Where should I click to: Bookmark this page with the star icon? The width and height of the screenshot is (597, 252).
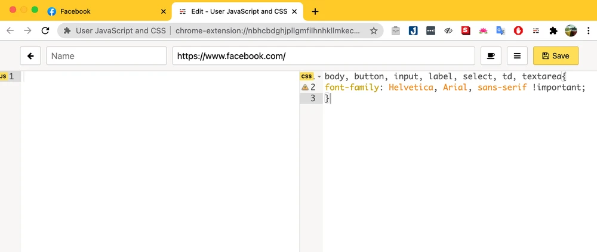click(x=374, y=30)
